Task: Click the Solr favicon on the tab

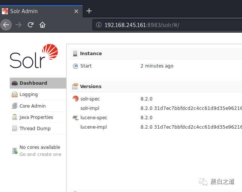Action: tap(5, 11)
